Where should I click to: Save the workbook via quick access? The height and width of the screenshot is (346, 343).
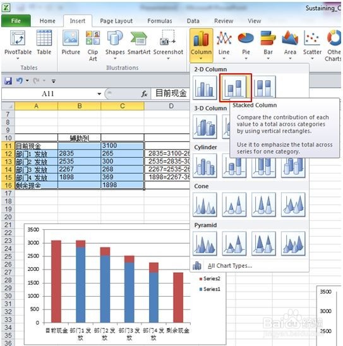click(8, 81)
